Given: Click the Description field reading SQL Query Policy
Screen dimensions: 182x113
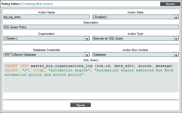Looking at the screenshot, I should [x=91, y=27].
